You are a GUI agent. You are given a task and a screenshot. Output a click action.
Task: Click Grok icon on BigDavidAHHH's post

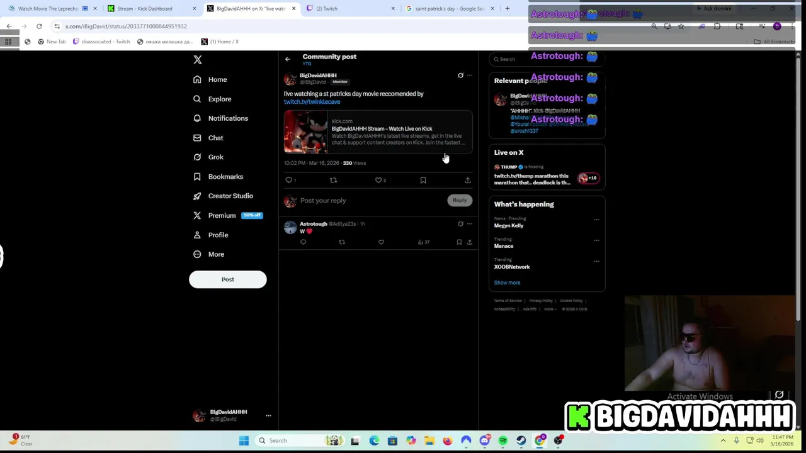tap(460, 75)
